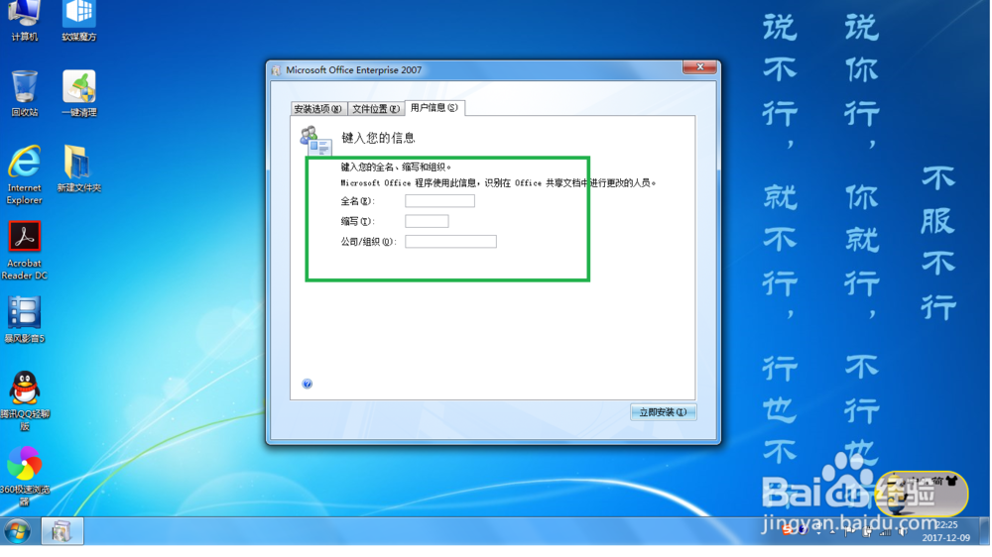The height and width of the screenshot is (557, 992).
Task: Open the 软媒魔方 desktop icon
Action: (x=79, y=20)
